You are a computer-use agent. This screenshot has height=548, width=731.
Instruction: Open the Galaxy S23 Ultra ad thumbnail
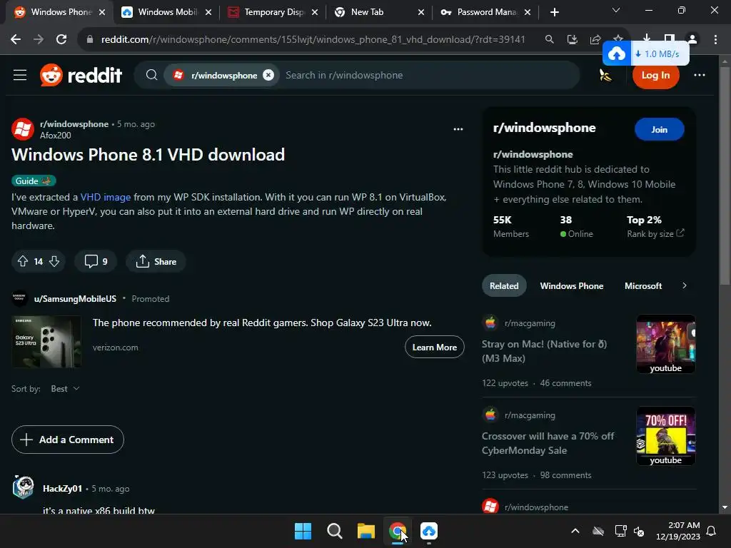46,342
